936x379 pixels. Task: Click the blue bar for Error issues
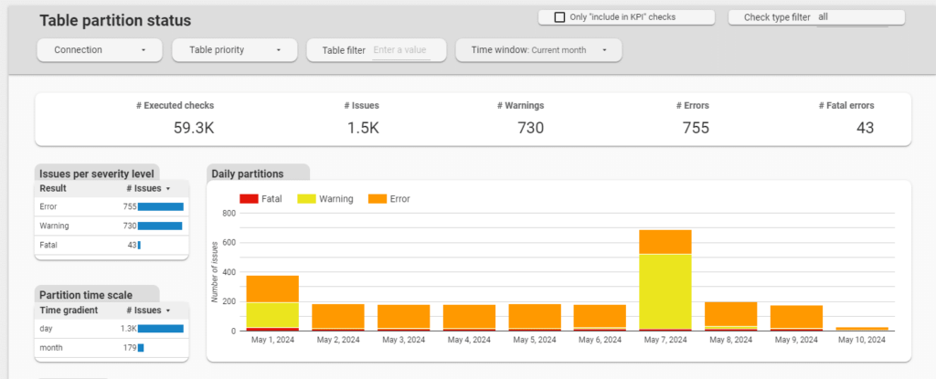point(161,206)
